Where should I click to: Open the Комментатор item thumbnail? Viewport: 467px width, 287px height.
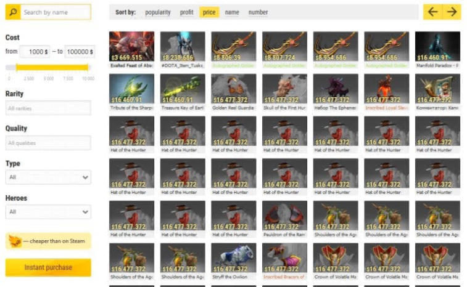437,88
